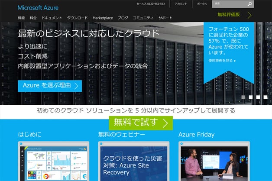Select the third carousel slide indicator
Viewport: 272px width, 181px height.
pyautogui.click(x=258, y=97)
